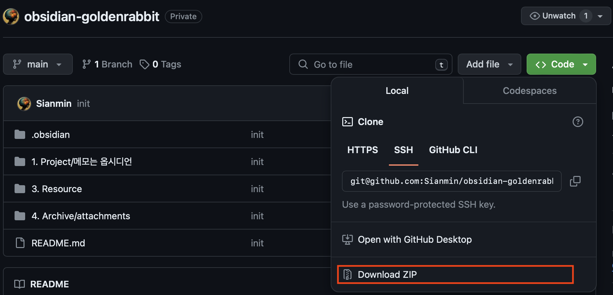
Task: Open the init commit message in header row
Action: (x=83, y=104)
